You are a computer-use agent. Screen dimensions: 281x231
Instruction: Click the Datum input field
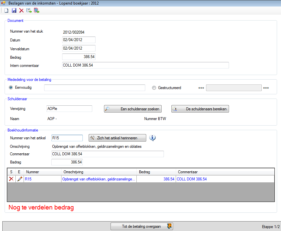pyautogui.click(x=79, y=40)
